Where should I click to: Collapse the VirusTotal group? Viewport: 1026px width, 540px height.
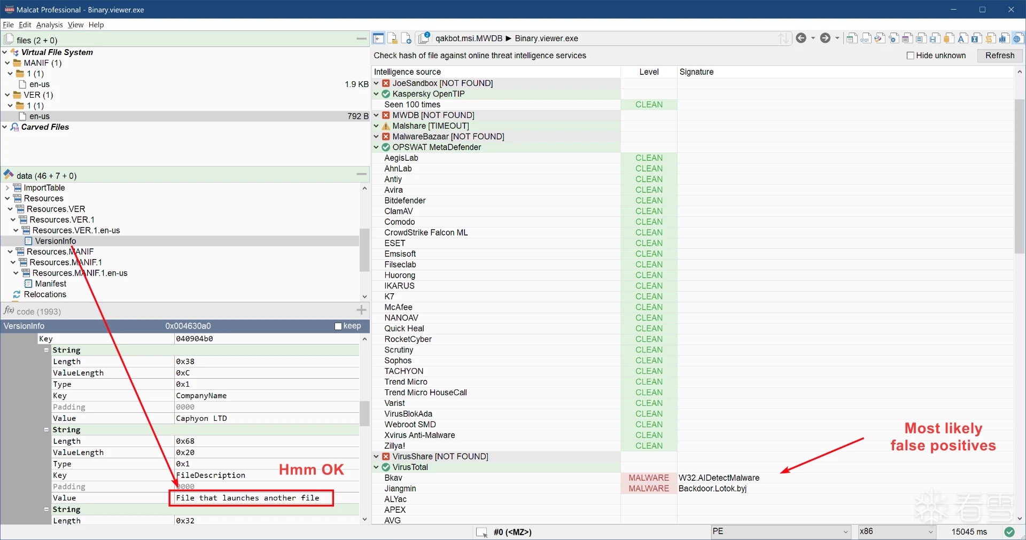coord(376,467)
